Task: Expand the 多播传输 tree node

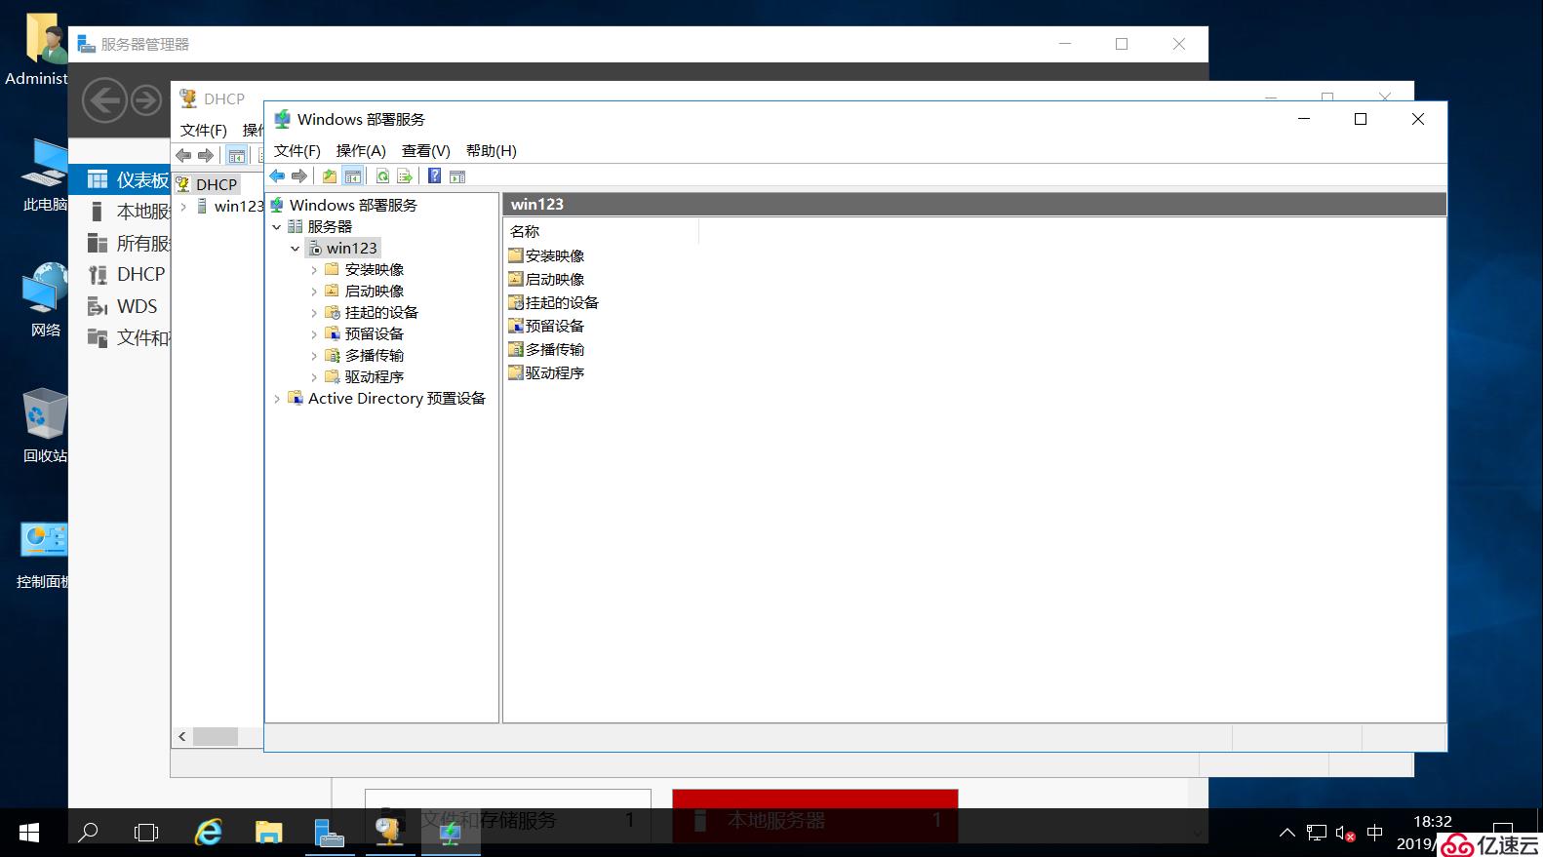Action: point(314,355)
